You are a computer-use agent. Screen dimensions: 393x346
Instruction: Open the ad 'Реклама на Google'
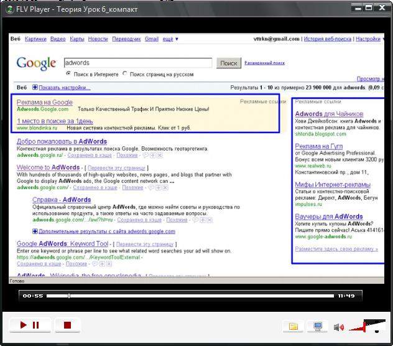(x=45, y=102)
